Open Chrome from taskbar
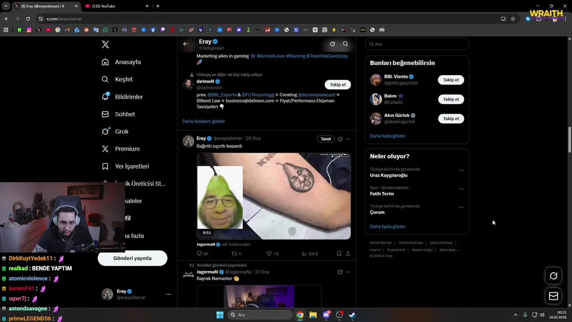This screenshot has height=322, width=572. tap(300, 315)
